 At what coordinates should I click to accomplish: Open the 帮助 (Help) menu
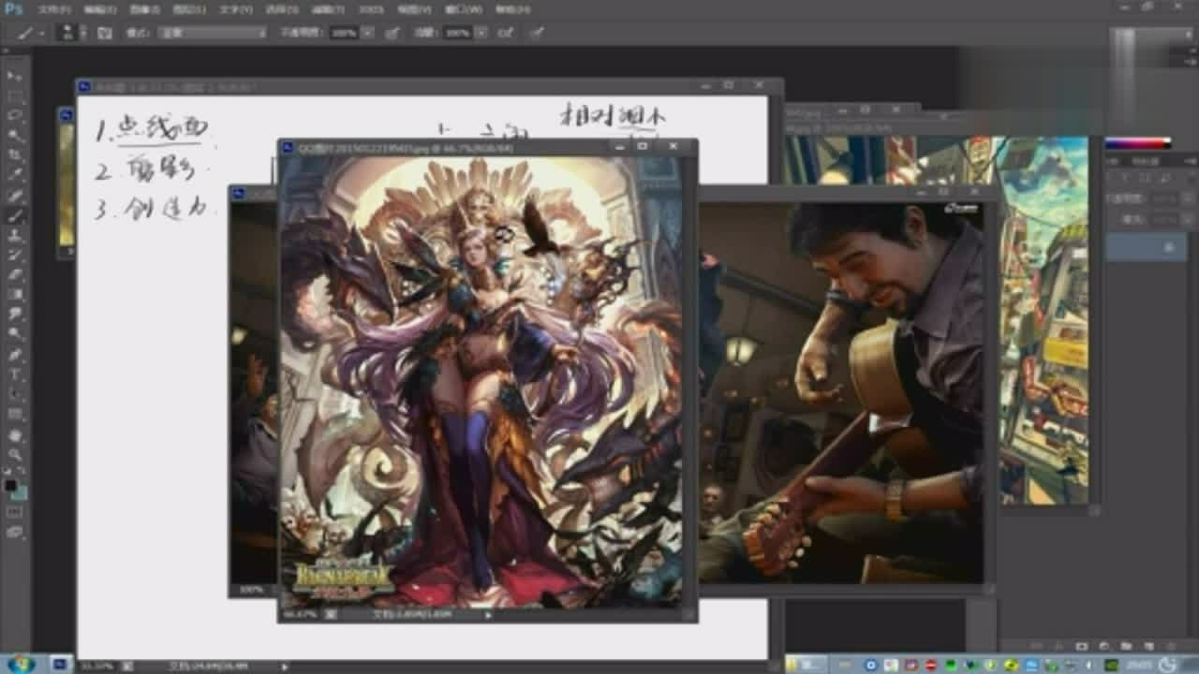pyautogui.click(x=511, y=9)
